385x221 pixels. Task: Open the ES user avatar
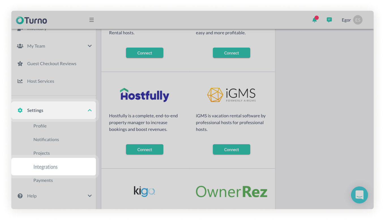pyautogui.click(x=358, y=20)
